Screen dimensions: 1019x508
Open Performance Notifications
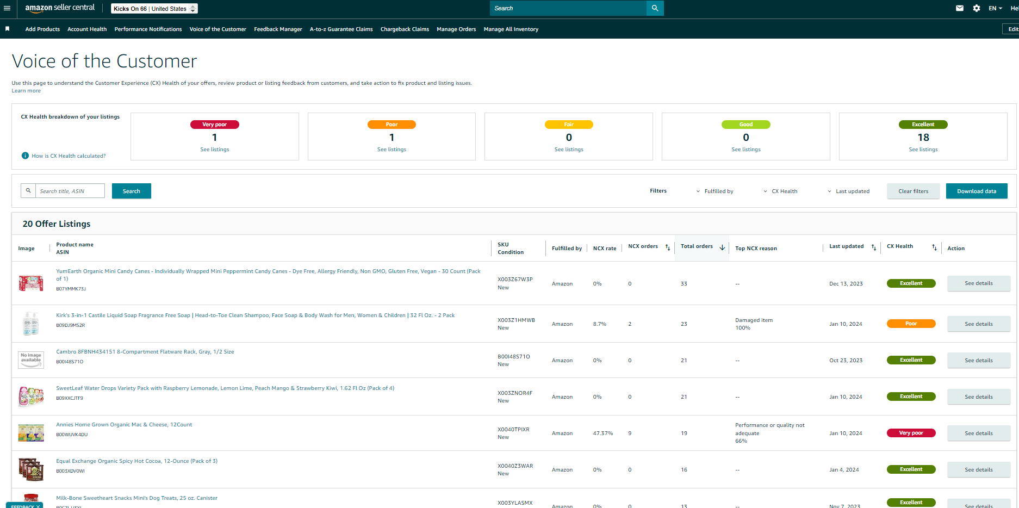pyautogui.click(x=148, y=29)
